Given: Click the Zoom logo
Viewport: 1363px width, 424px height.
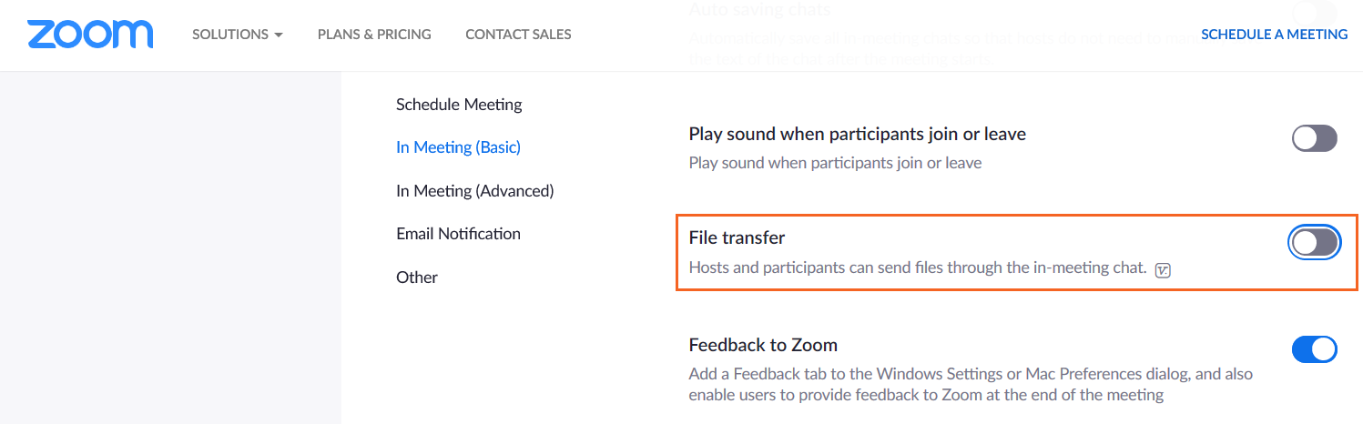Looking at the screenshot, I should pyautogui.click(x=90, y=35).
